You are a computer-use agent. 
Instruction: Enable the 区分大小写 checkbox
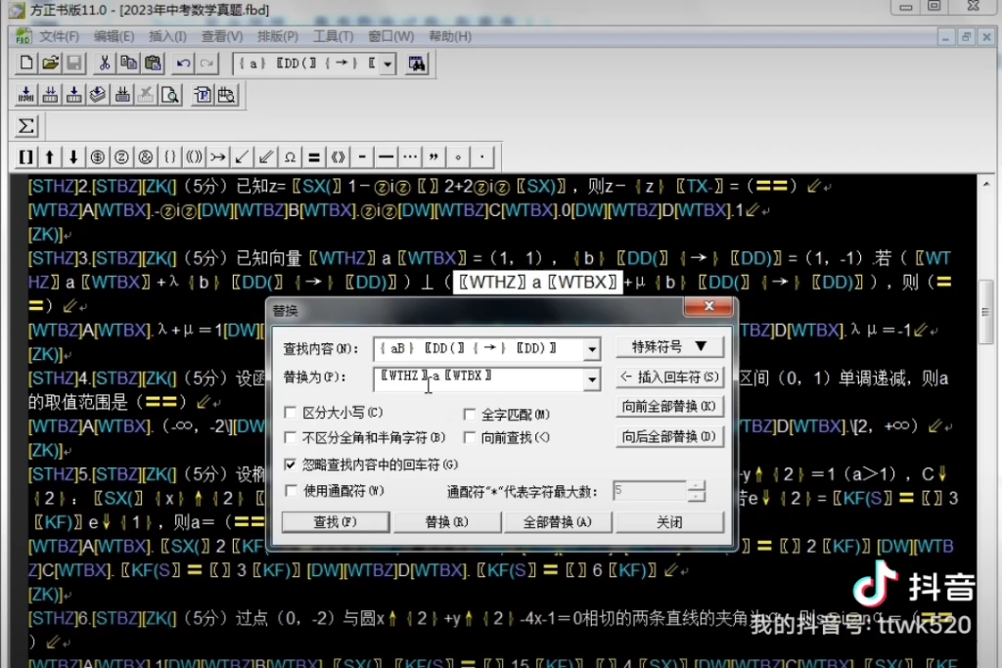(290, 413)
